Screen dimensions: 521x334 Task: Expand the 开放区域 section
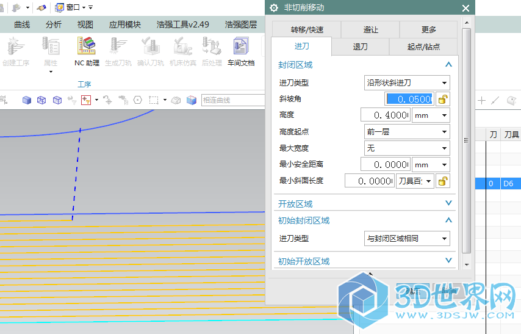point(448,203)
